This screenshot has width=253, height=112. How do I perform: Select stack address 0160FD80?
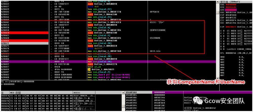pos(131,92)
